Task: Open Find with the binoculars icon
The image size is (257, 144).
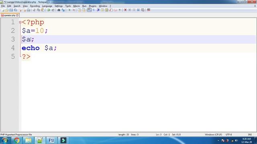Action: click(59, 10)
